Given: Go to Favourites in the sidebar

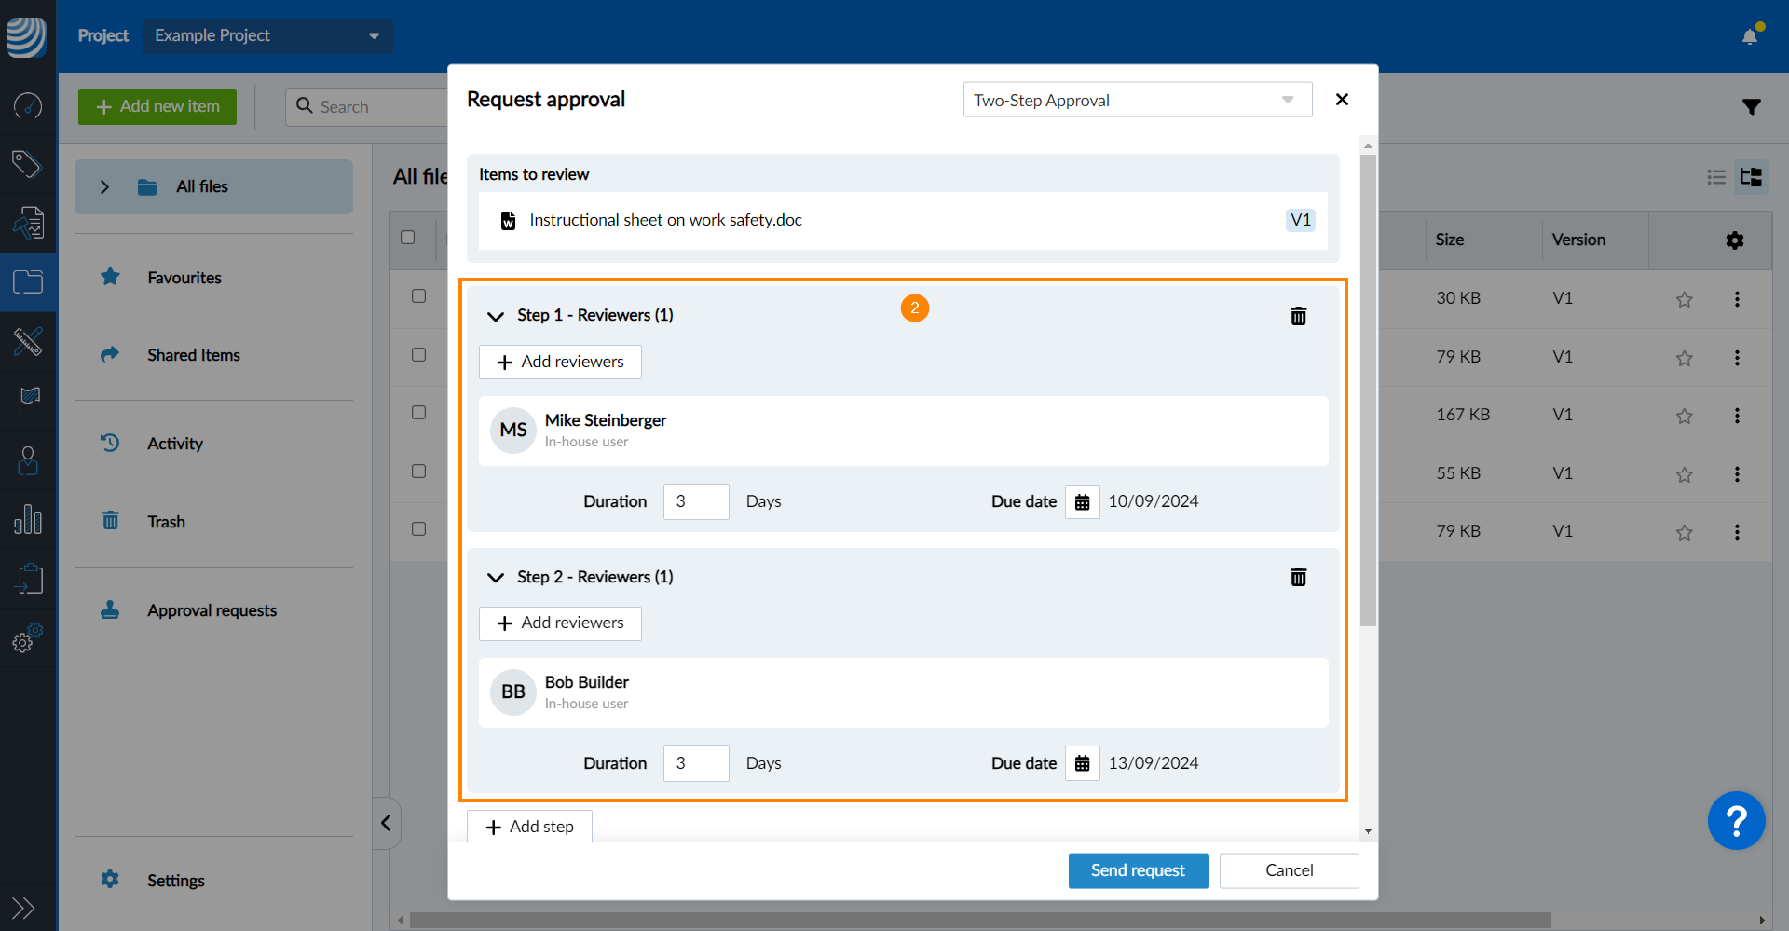Looking at the screenshot, I should tap(184, 278).
